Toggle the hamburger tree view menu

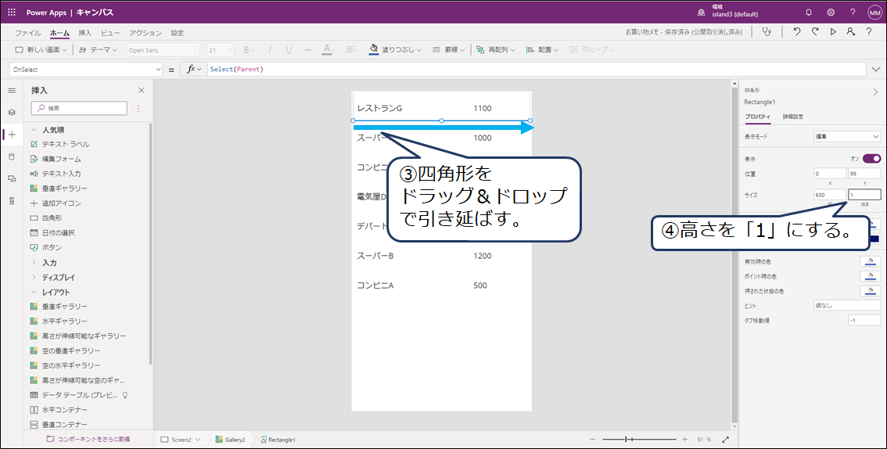coord(12,91)
